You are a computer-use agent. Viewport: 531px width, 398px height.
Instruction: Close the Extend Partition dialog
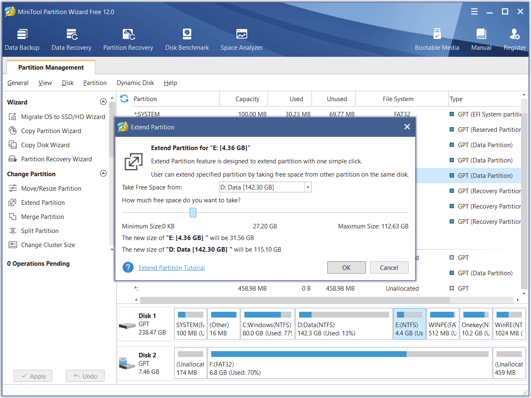coord(407,127)
